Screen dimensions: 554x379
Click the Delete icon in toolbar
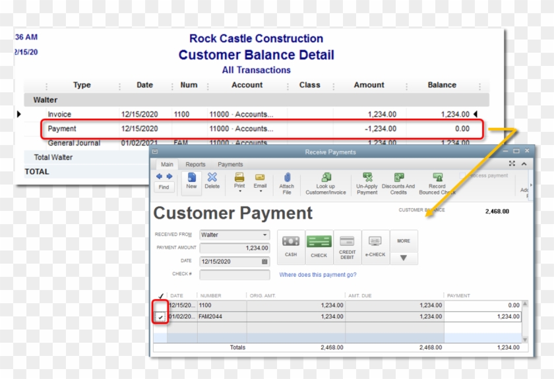coord(212,180)
